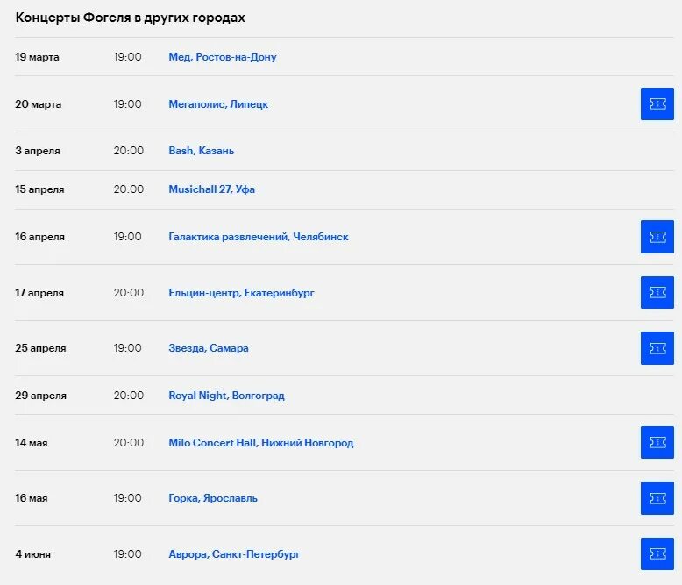Click ticket button for Milo Concert Hall
This screenshot has height=585, width=682.
(657, 443)
